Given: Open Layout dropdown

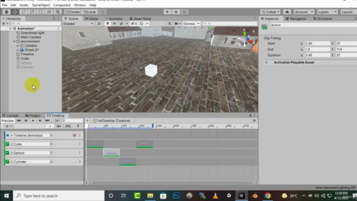Looking at the screenshot, I should pyautogui.click(x=348, y=12).
